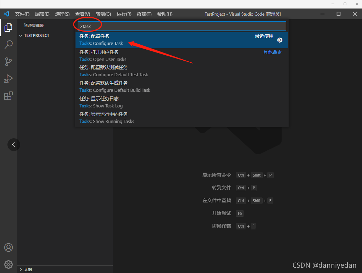Open the Source Control view icon
This screenshot has height=273, width=362.
click(8, 62)
